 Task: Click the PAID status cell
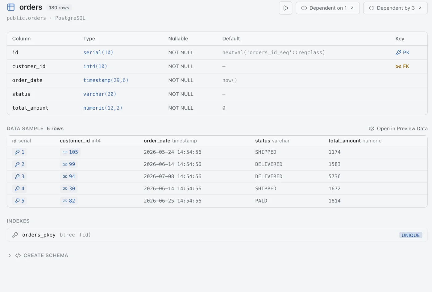pyautogui.click(x=261, y=201)
